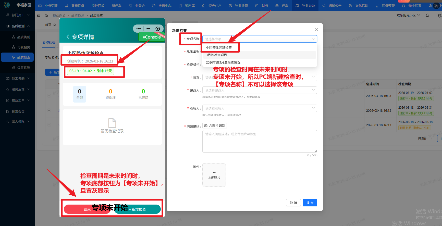Viewport: 442px width, 226px height.
Task: Open the 设备预警 top menu
Action: [x=385, y=6]
